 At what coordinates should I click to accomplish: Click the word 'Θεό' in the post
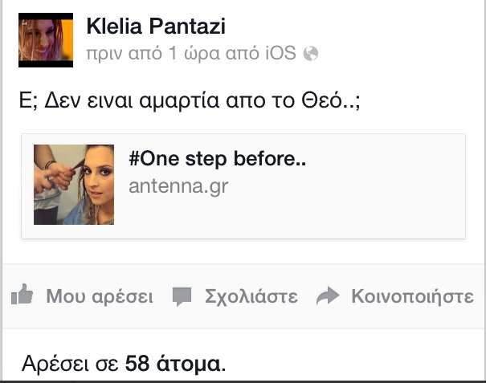click(321, 100)
